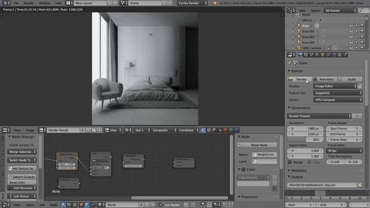
Task: Collapse the Output panel
Action: (289, 177)
